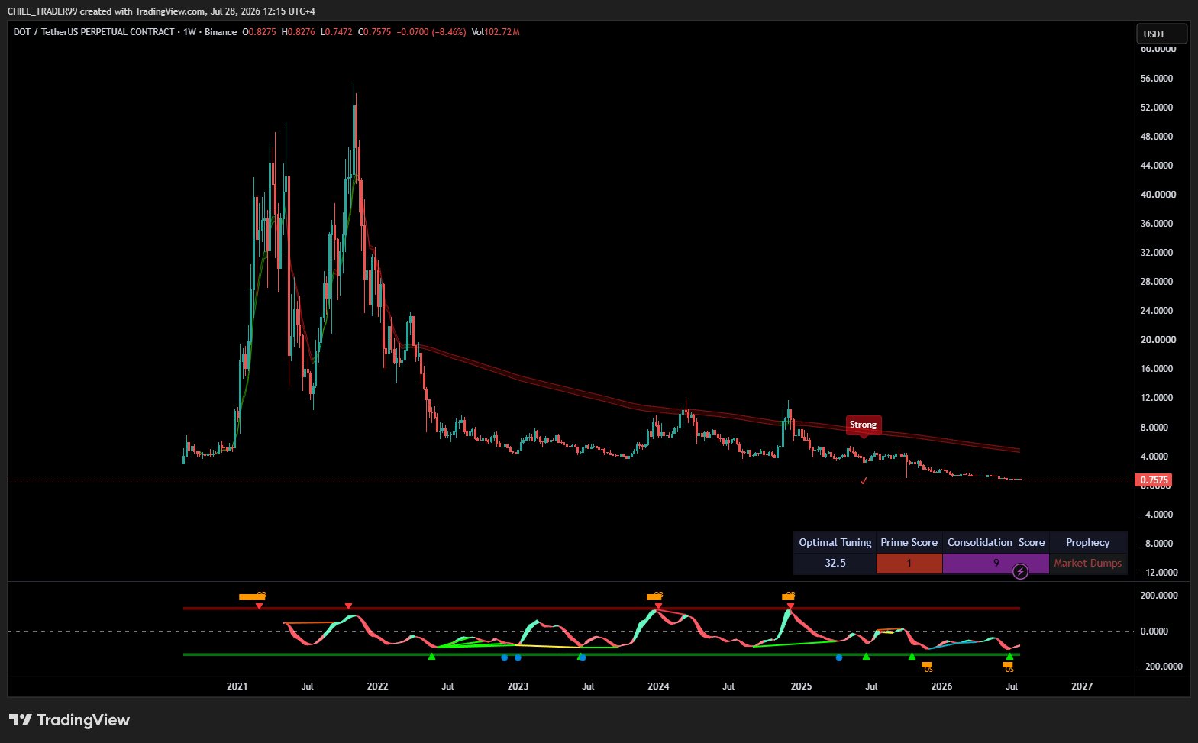Screen dimensions: 1198x743
Task: Click the 2023 label on the time axis
Action: (518, 686)
